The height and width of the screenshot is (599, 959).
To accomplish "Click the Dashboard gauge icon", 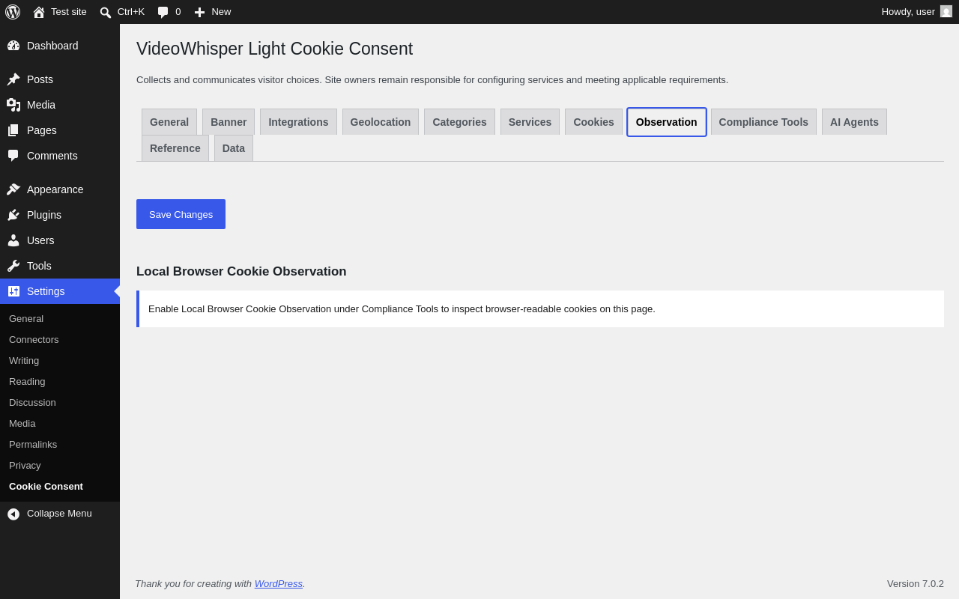I will [13, 46].
